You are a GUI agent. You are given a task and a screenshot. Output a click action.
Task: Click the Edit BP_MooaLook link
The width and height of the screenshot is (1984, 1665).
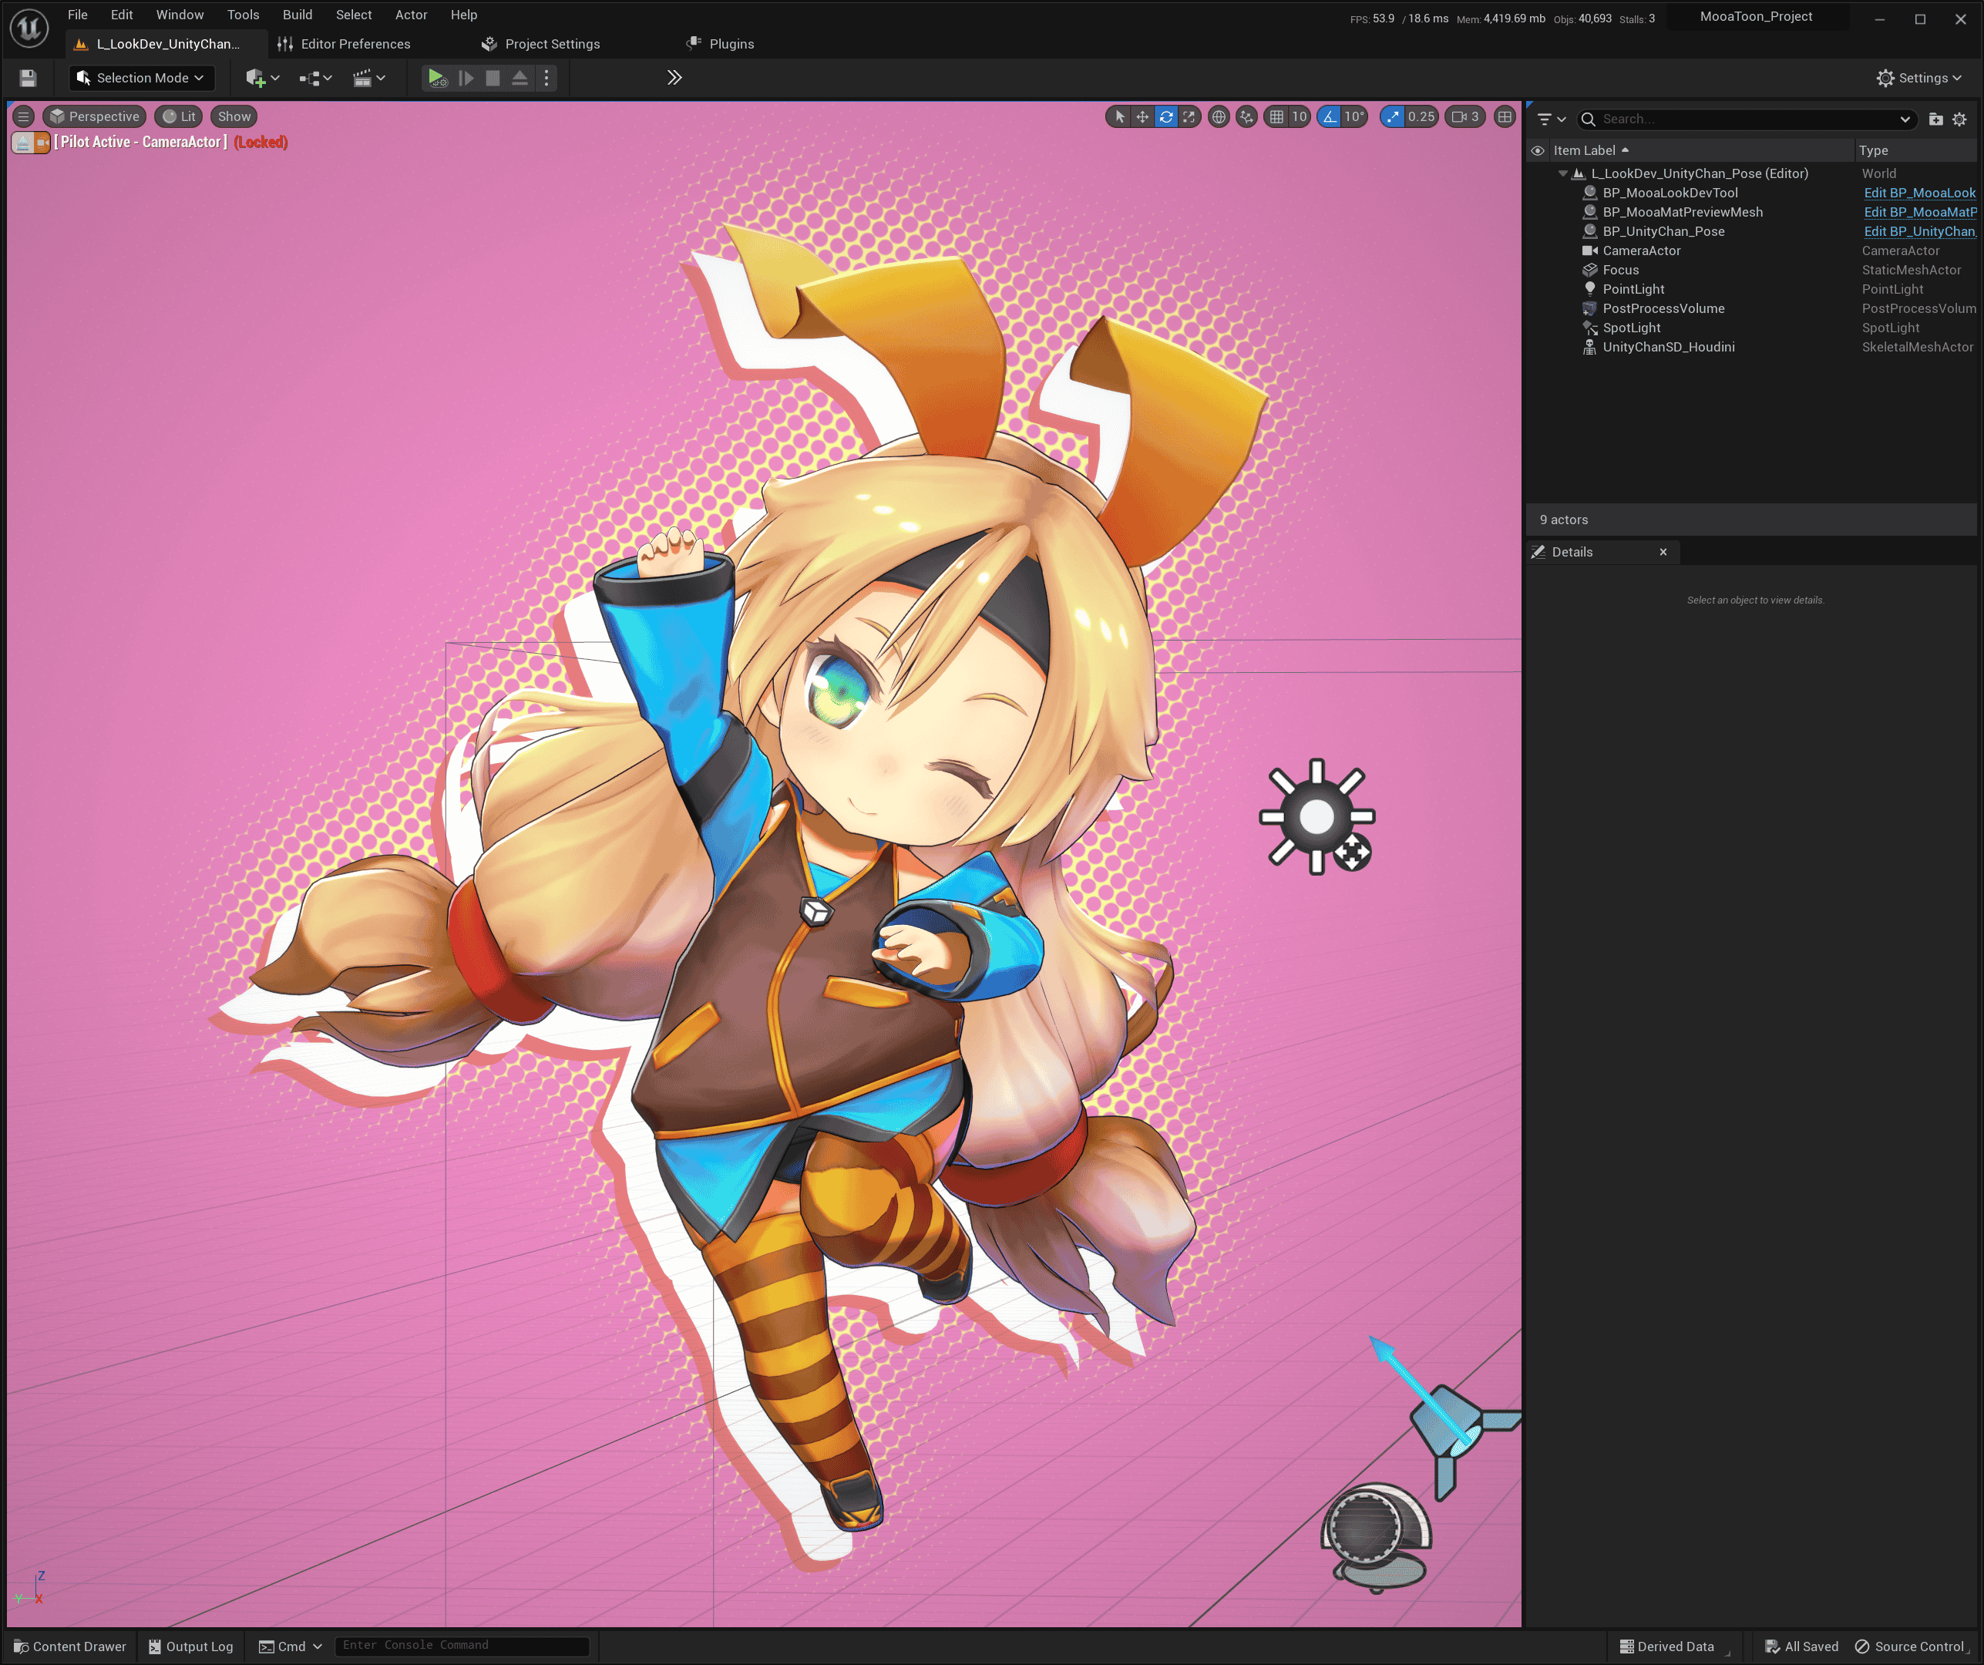(1918, 193)
